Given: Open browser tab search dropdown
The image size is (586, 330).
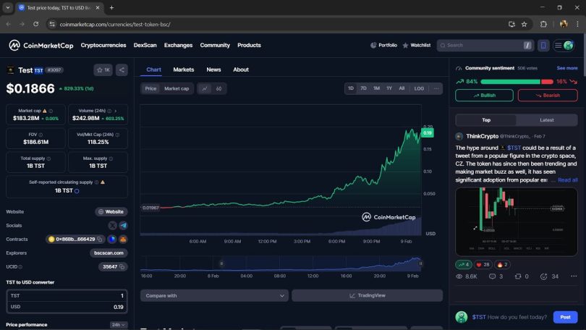Looking at the screenshot, I should pos(8,7).
